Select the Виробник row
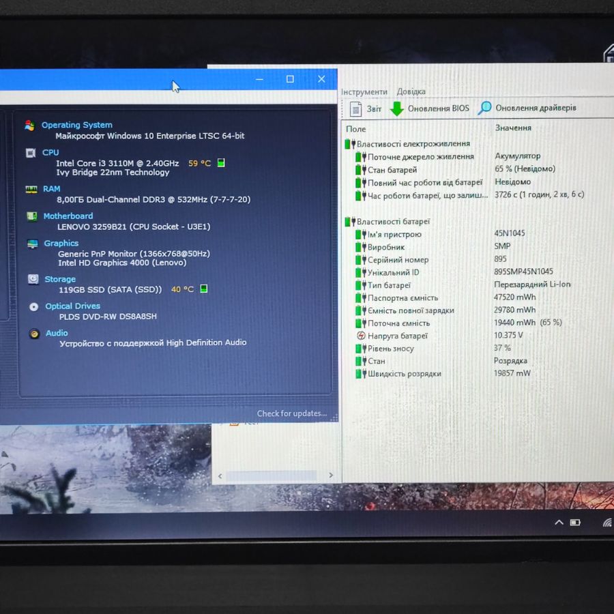The image size is (614, 614). click(433, 247)
